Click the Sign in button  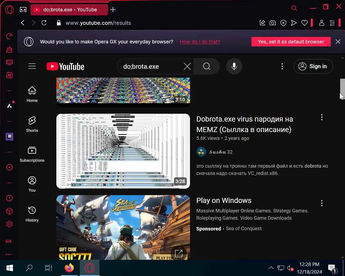pos(313,66)
